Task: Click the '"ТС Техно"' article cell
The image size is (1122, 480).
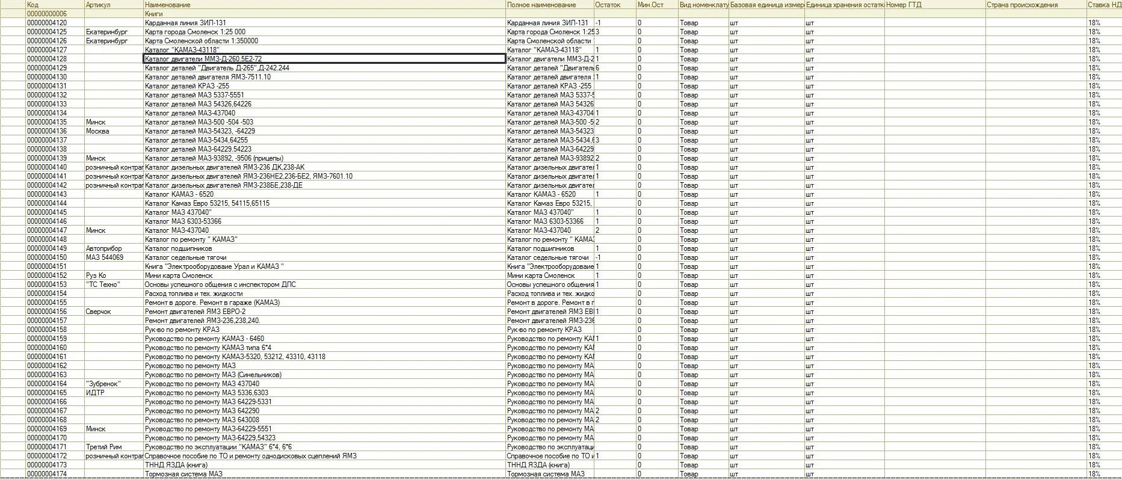Action: point(114,285)
